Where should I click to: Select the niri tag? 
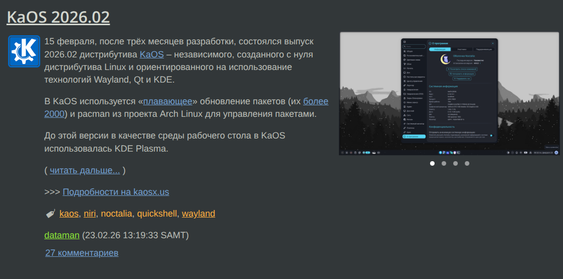tap(90, 214)
